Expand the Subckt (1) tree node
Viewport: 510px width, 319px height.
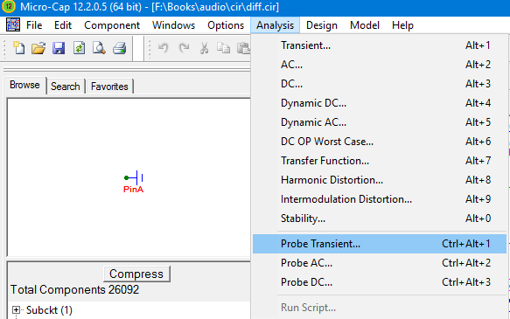point(16,310)
